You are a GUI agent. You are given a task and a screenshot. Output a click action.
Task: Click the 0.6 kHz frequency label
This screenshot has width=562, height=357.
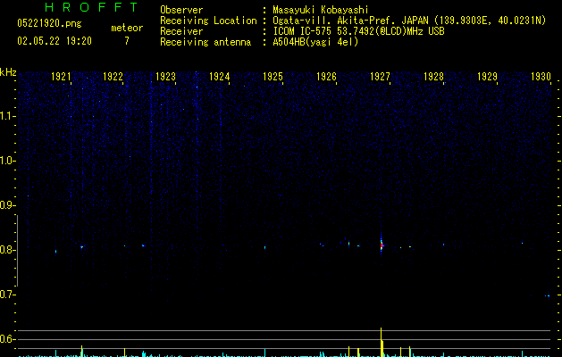(x=8, y=339)
